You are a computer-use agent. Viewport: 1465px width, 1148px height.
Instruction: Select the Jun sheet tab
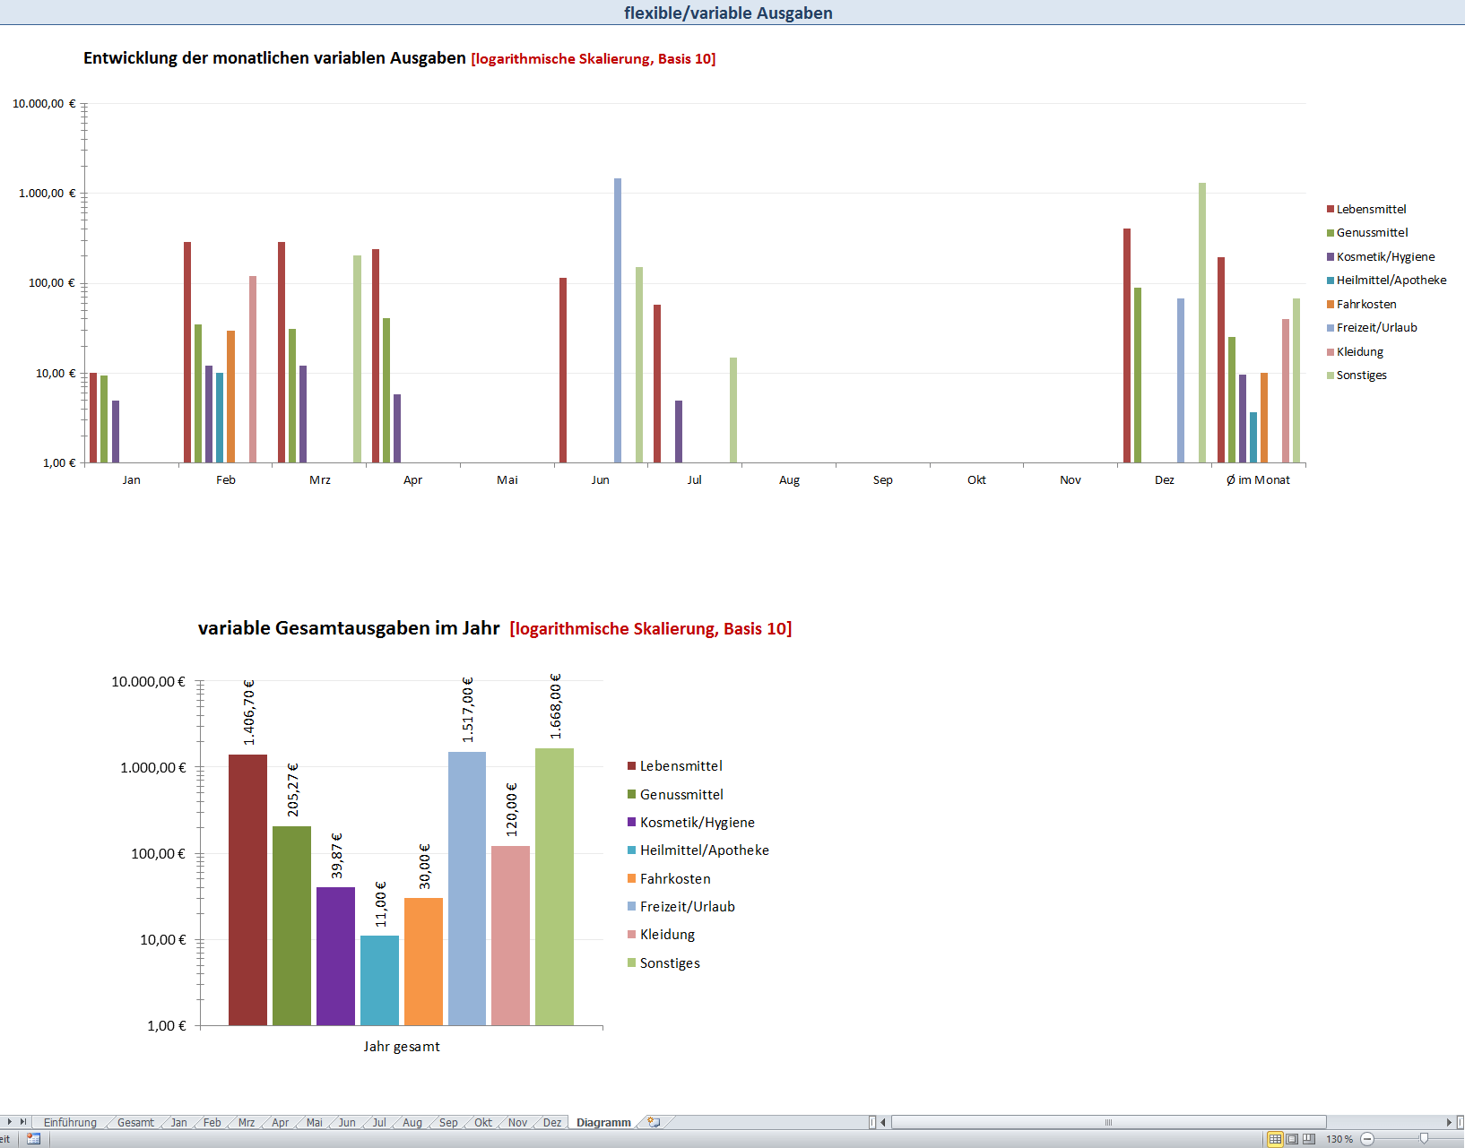tap(347, 1122)
